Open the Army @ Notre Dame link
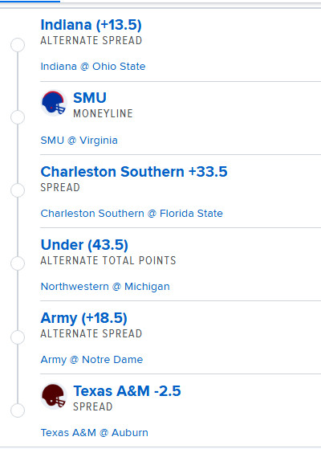The image size is (321, 449). click(x=91, y=359)
